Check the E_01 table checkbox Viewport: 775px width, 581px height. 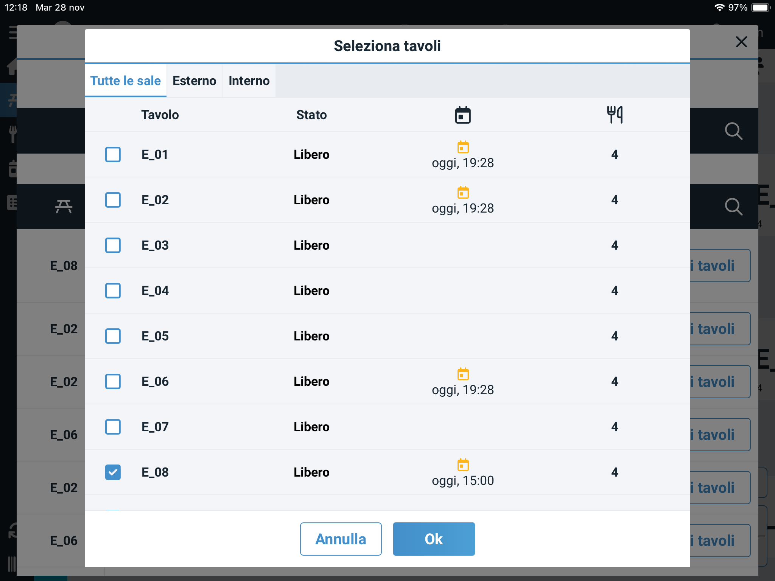pyautogui.click(x=113, y=154)
